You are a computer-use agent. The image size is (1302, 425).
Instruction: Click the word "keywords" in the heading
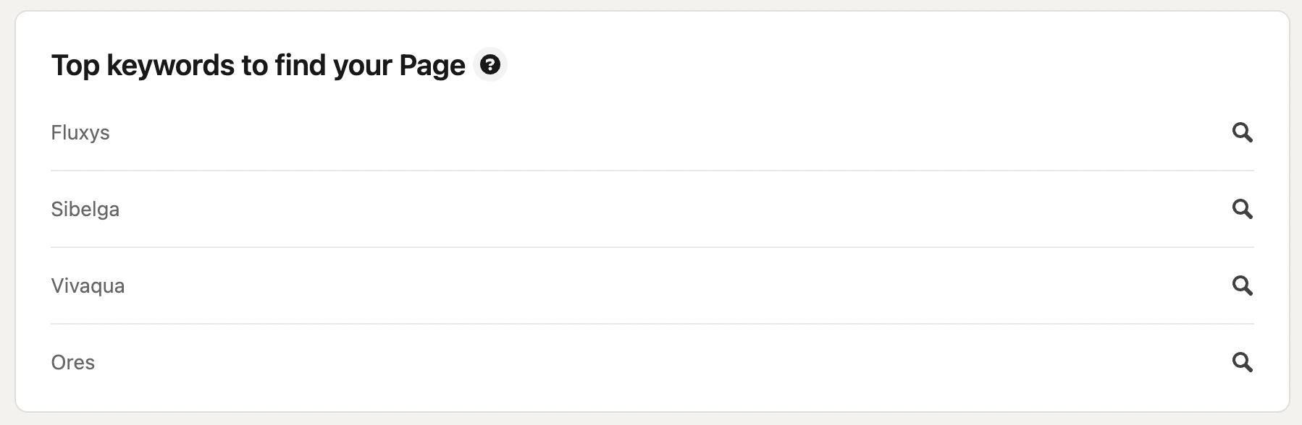click(x=170, y=66)
